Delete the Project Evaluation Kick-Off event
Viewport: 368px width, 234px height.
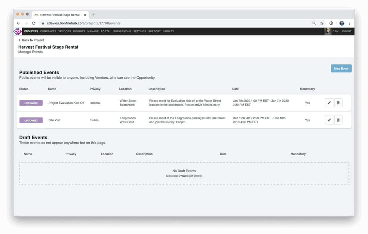point(338,103)
